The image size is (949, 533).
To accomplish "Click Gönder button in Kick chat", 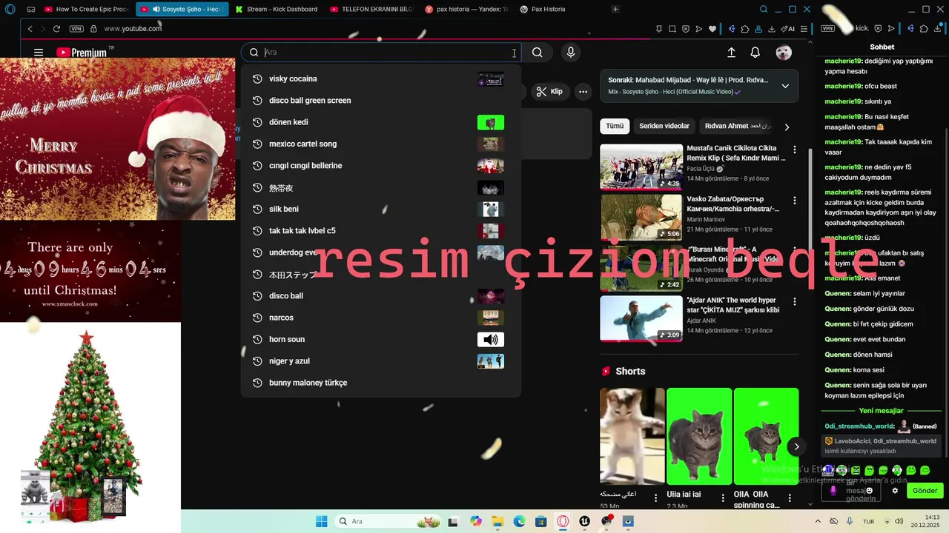I will 925,491.
